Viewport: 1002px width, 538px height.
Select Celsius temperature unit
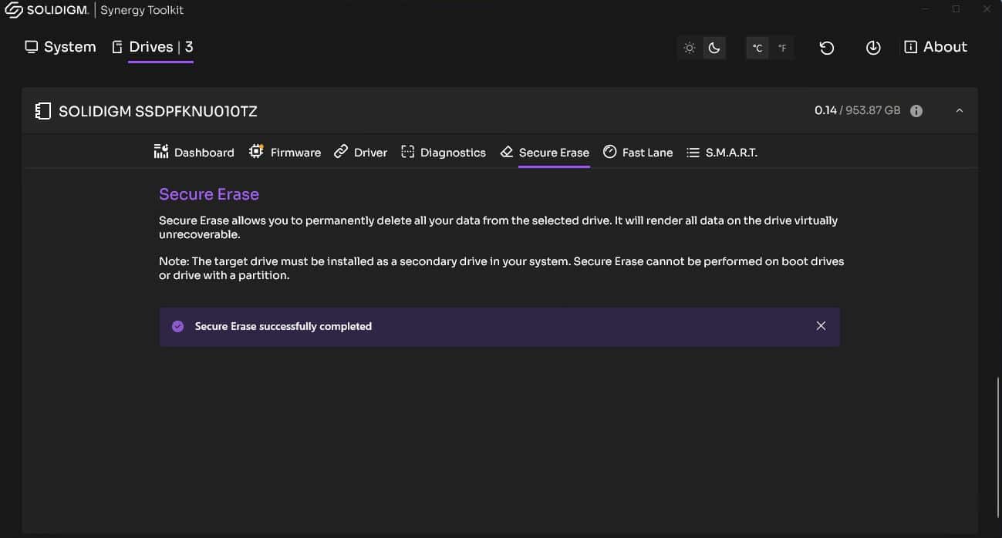click(757, 48)
